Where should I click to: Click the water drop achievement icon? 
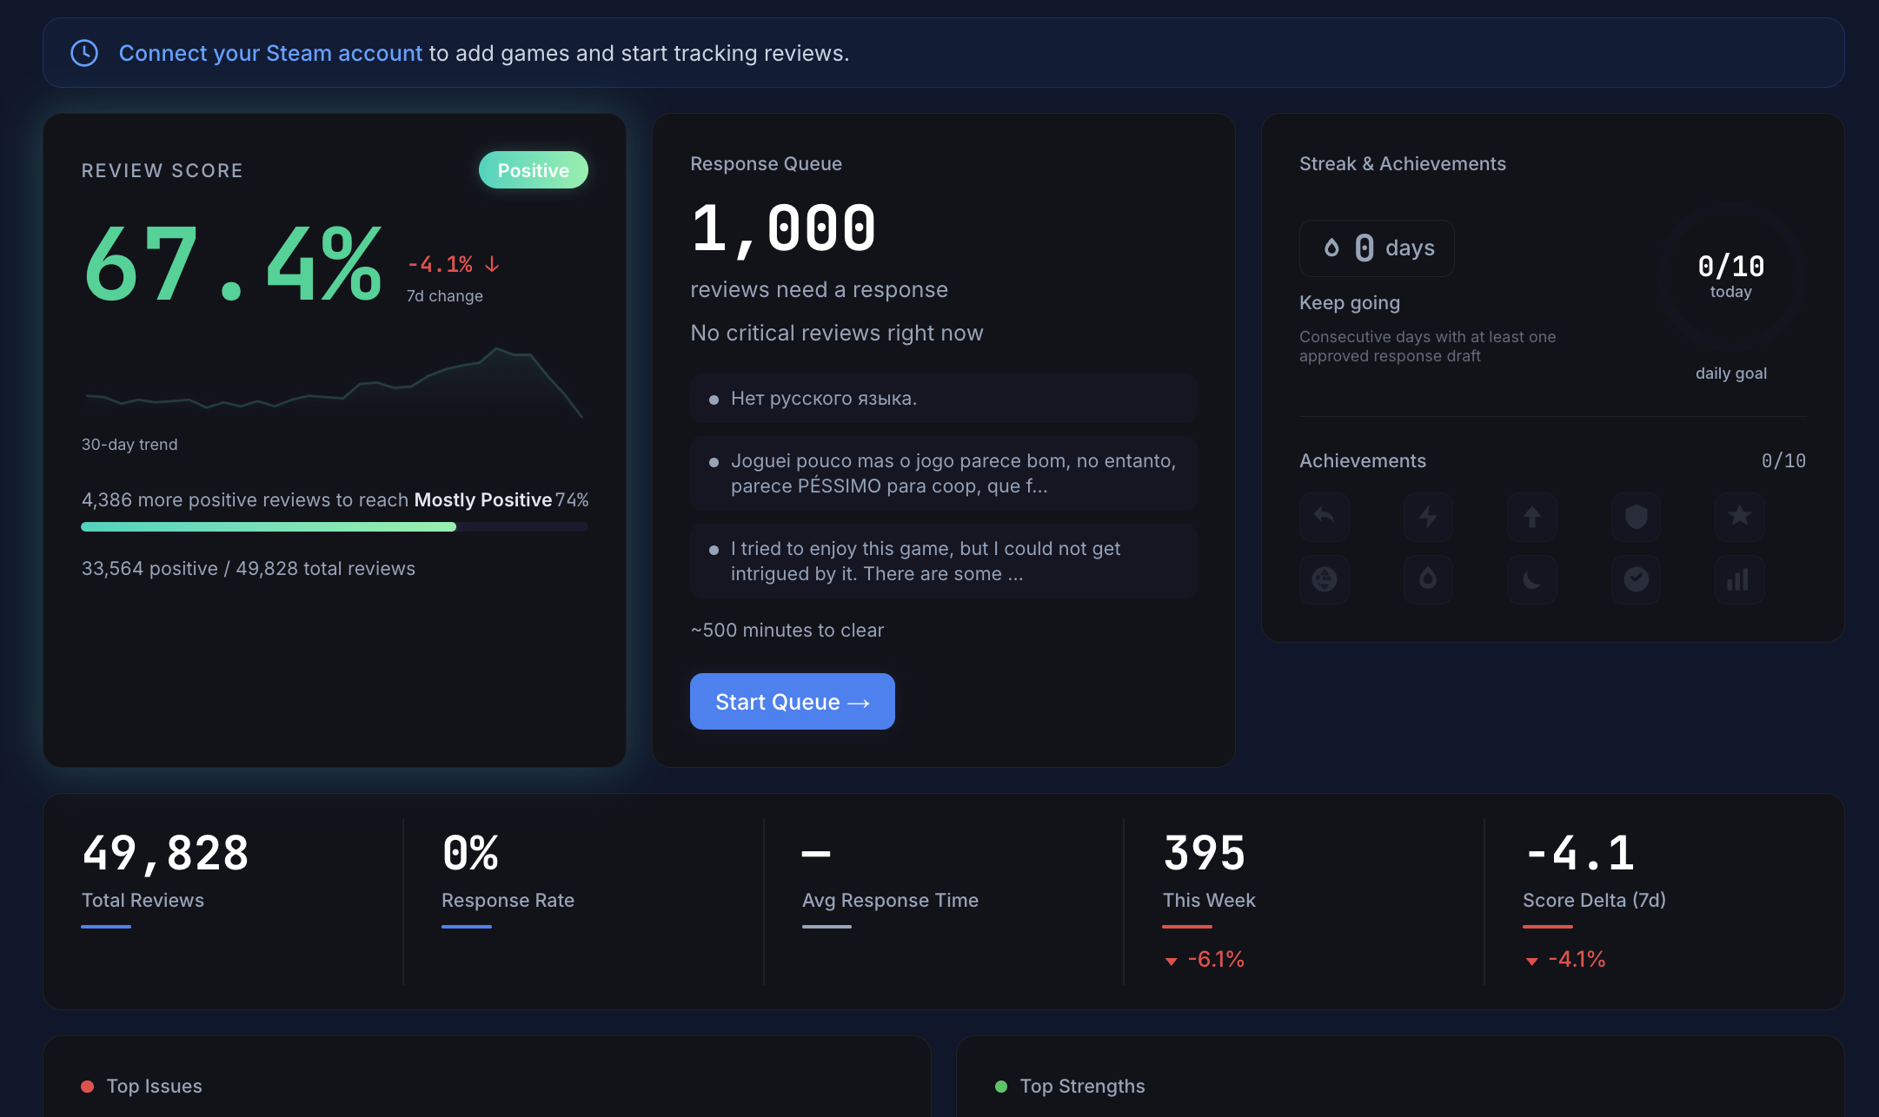coord(1428,579)
